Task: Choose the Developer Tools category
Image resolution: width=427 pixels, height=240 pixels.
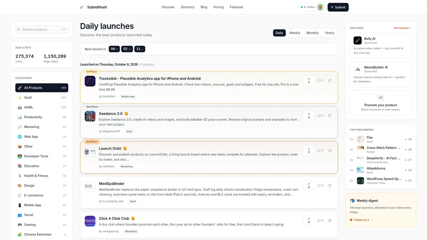Action: coord(42,156)
